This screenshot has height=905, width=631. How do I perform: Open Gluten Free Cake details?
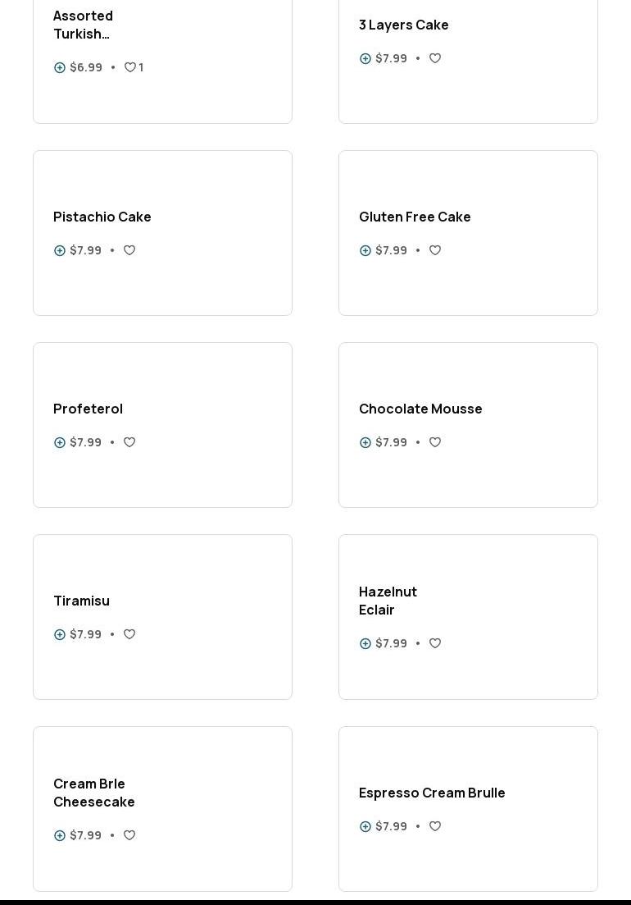415,217
